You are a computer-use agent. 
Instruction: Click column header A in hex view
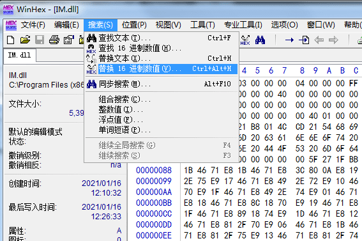point(329,70)
